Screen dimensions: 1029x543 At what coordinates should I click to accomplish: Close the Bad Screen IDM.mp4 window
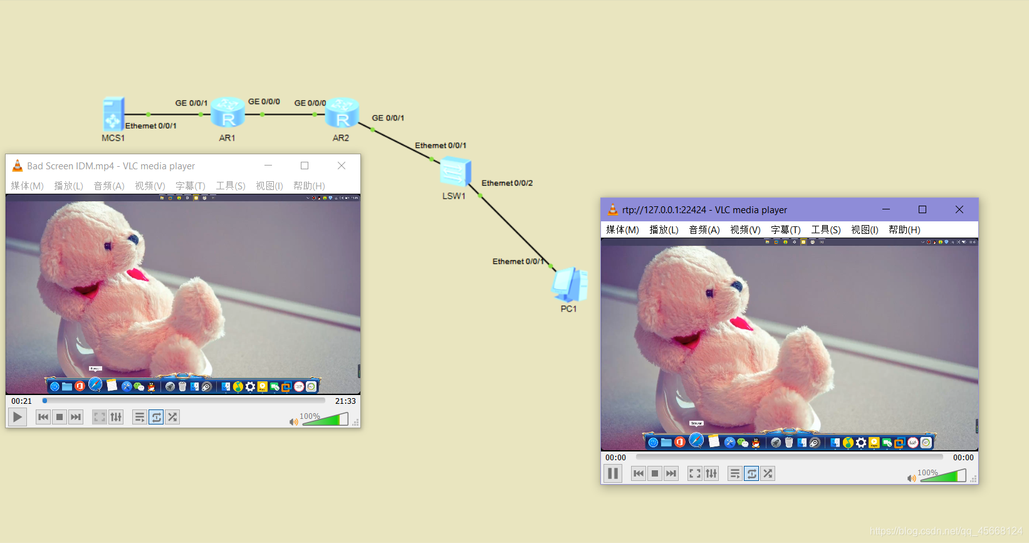[342, 166]
